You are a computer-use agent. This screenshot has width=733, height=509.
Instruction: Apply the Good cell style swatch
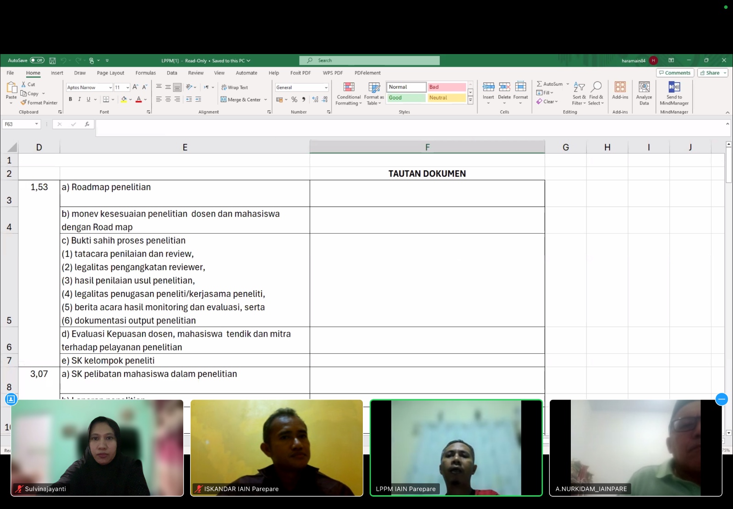(x=406, y=98)
